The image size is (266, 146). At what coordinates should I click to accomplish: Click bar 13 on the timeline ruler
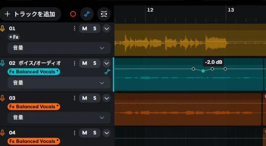(231, 10)
